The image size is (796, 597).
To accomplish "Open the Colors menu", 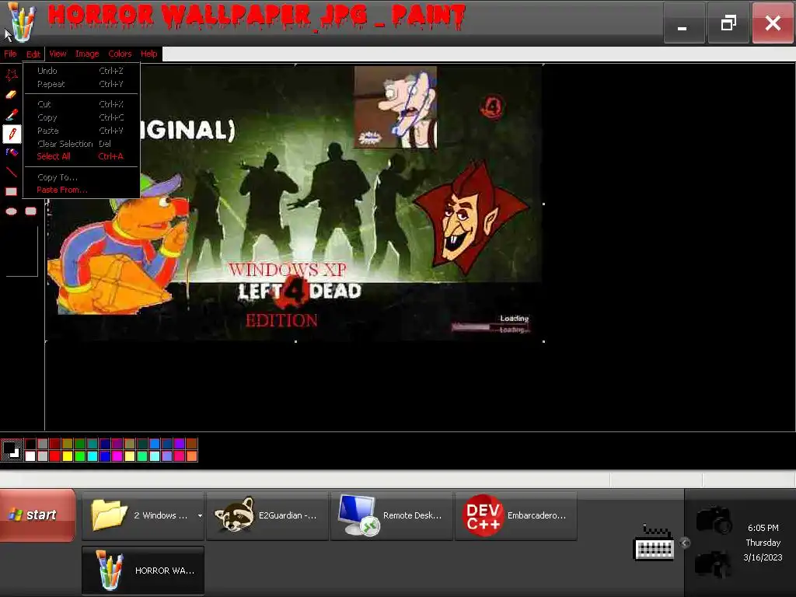I will tap(120, 54).
